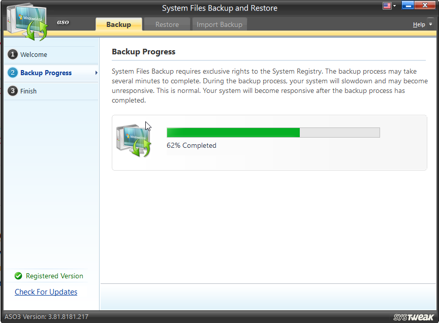Open the language selection dropdown arrow
Image resolution: width=439 pixels, height=323 pixels.
click(396, 6)
